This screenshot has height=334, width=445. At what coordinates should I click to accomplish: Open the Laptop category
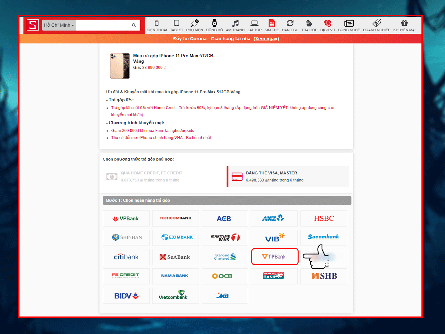click(x=255, y=26)
